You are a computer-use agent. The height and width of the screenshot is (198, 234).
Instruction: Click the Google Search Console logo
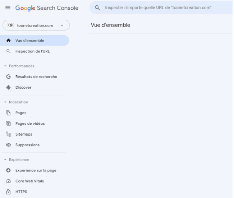tap(47, 8)
